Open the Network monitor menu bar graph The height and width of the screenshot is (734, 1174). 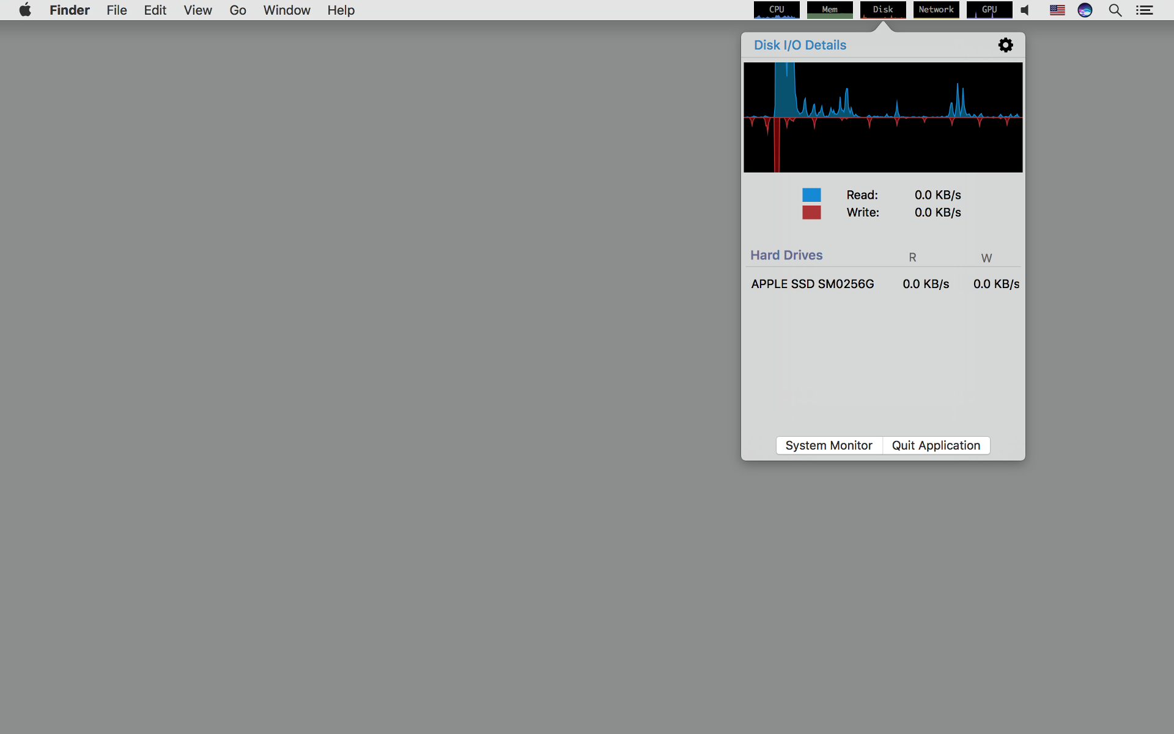[x=936, y=10]
